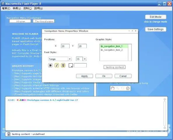Click the testing content preview item
Screen dimensions: 173x140
(115, 67)
